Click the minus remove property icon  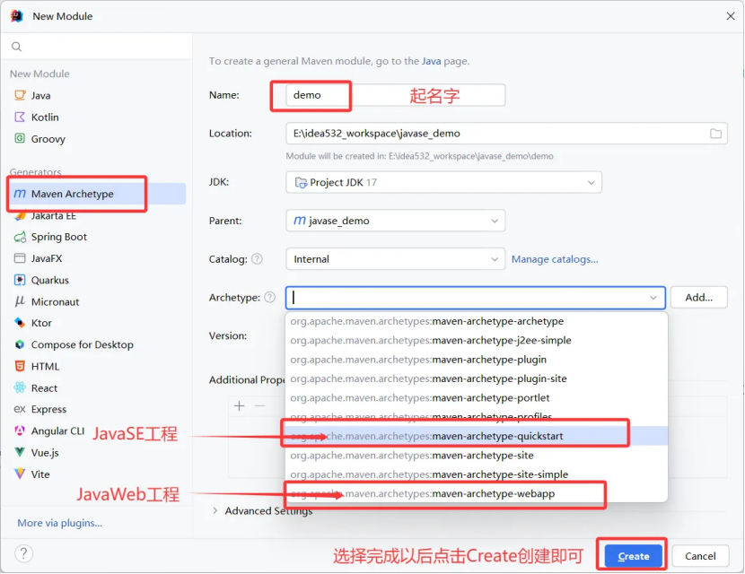click(260, 406)
